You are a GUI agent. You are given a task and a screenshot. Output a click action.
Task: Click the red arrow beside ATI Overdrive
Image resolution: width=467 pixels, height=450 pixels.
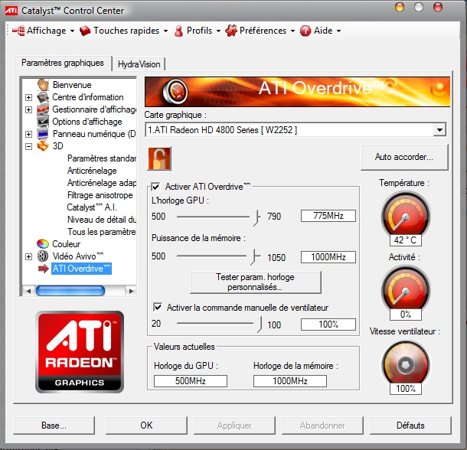pyautogui.click(x=44, y=269)
